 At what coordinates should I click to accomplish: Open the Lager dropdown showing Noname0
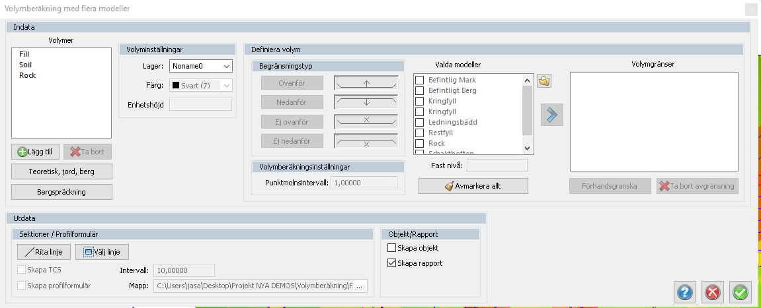click(201, 66)
